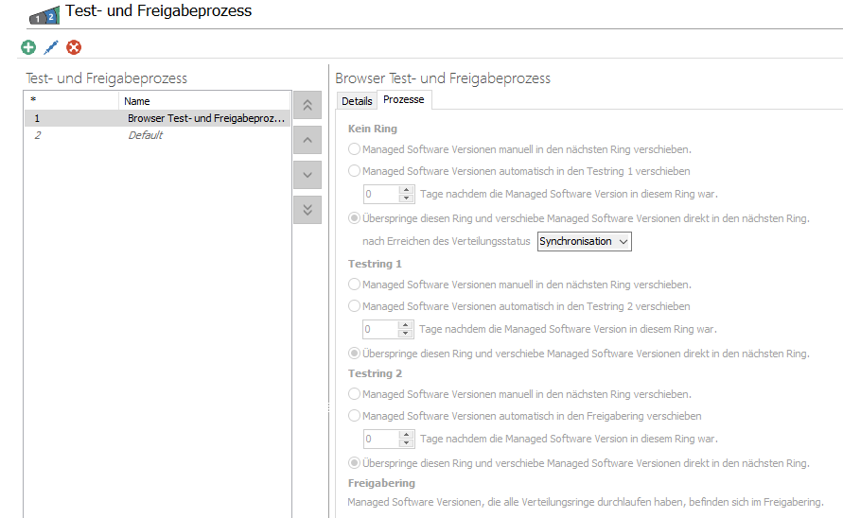Select the Browser Test- und Freigabeprozess row
Screen dimensions: 843x518
156,118
